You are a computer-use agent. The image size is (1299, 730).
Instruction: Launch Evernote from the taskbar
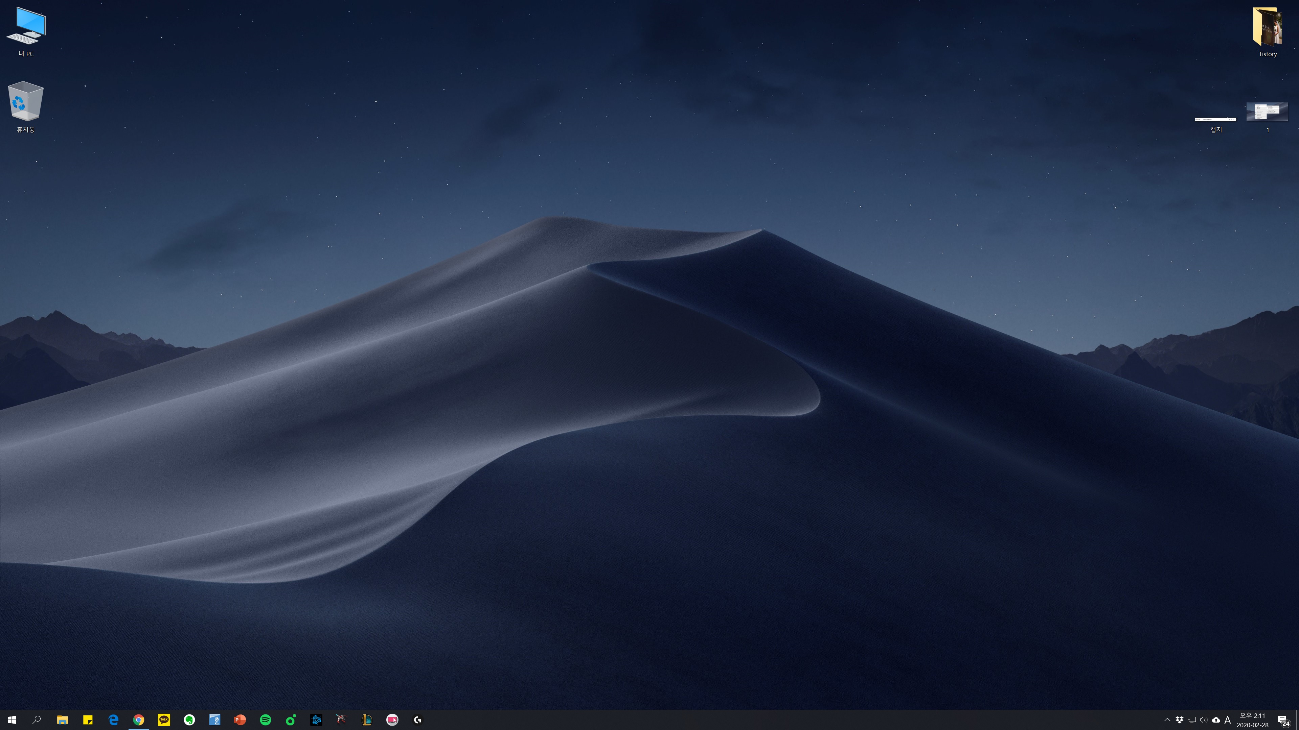(x=189, y=720)
